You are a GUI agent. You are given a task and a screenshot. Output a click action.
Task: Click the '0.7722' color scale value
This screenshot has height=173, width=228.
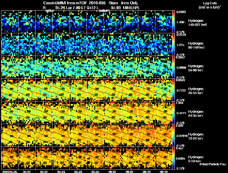(x=181, y=90)
